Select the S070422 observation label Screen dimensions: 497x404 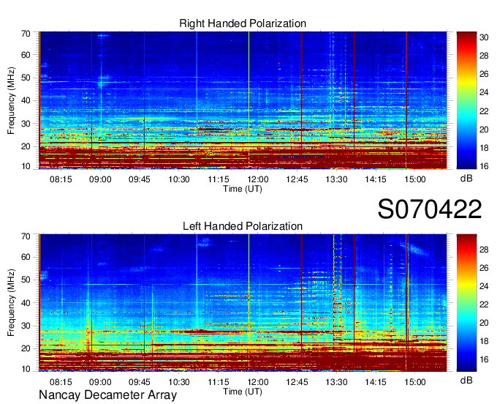pyautogui.click(x=430, y=209)
